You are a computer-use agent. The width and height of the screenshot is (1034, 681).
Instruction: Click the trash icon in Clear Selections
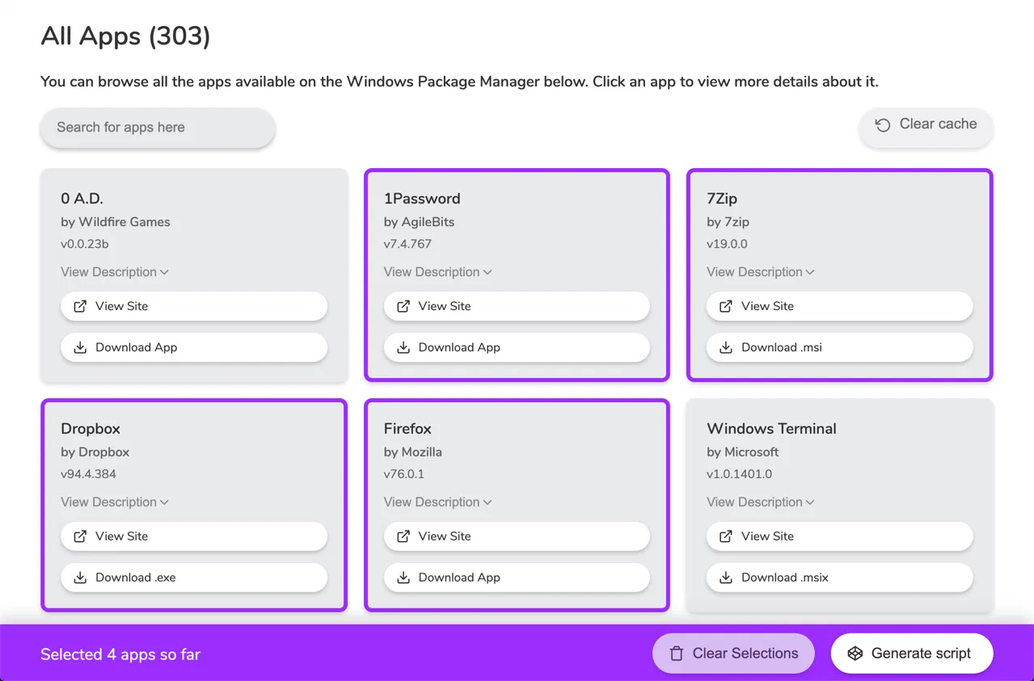pos(677,654)
